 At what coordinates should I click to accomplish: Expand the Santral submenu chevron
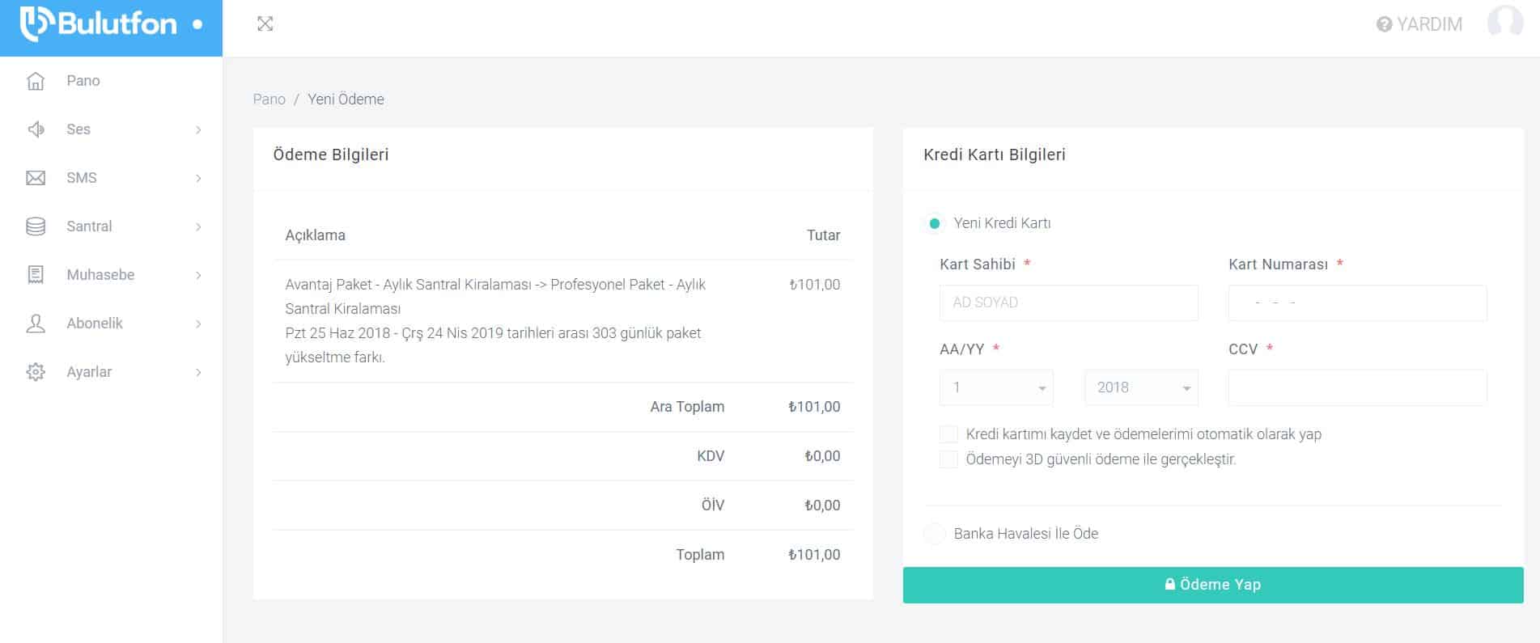pyautogui.click(x=198, y=226)
